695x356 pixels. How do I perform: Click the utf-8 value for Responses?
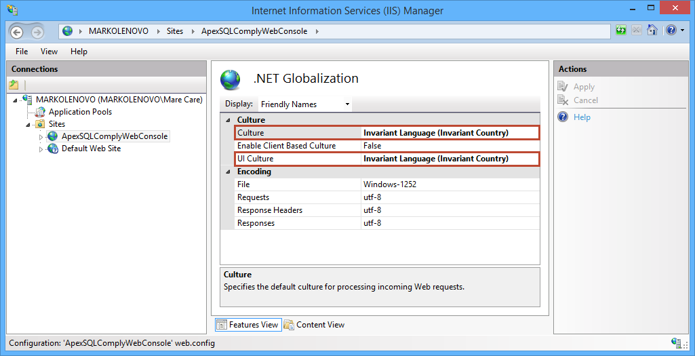pyautogui.click(x=372, y=222)
